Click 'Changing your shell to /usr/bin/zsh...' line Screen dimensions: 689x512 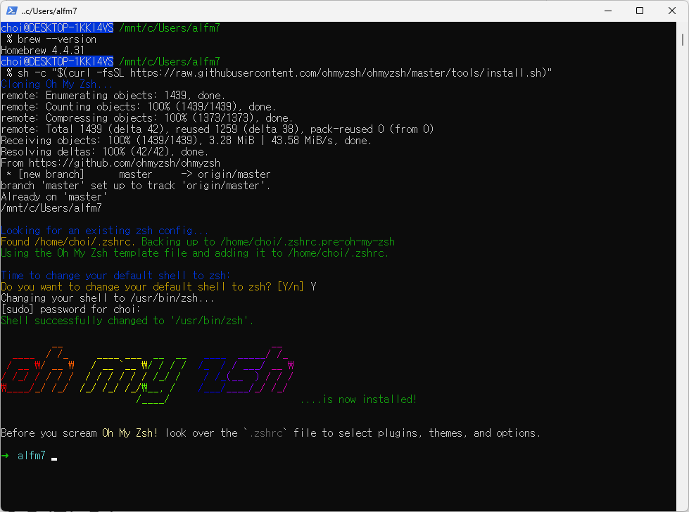[x=108, y=298]
